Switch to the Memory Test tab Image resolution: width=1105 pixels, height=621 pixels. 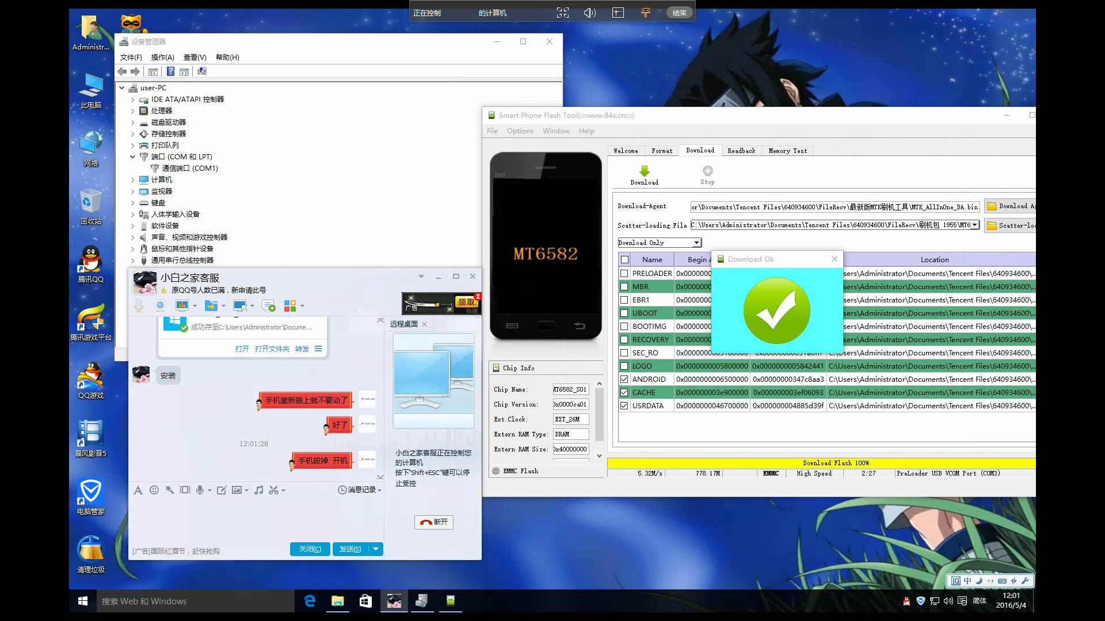pos(787,151)
